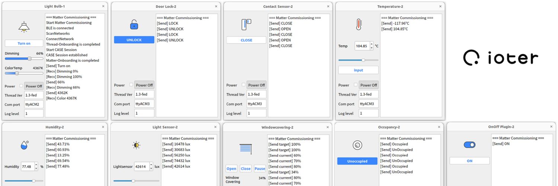The height and width of the screenshot is (186, 558).
Task: Click the Unoccupied button in Occupancy-2
Action: (x=357, y=161)
